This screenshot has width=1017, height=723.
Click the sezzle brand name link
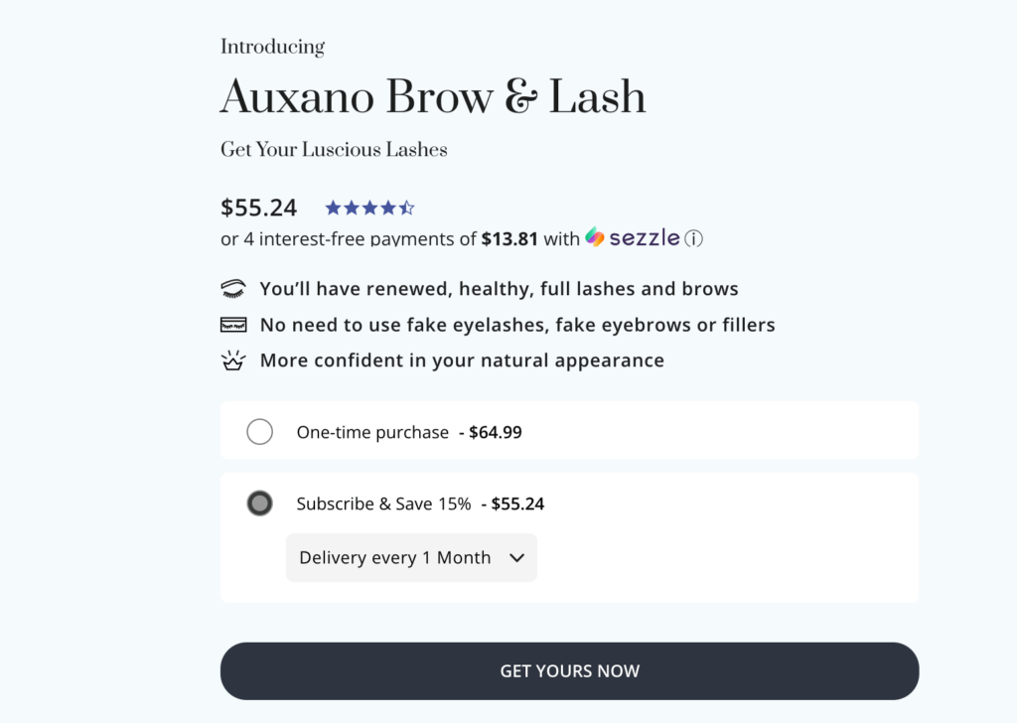[645, 238]
